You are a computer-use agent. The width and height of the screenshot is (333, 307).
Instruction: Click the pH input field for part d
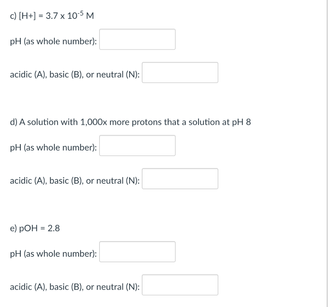pyautogui.click(x=137, y=146)
